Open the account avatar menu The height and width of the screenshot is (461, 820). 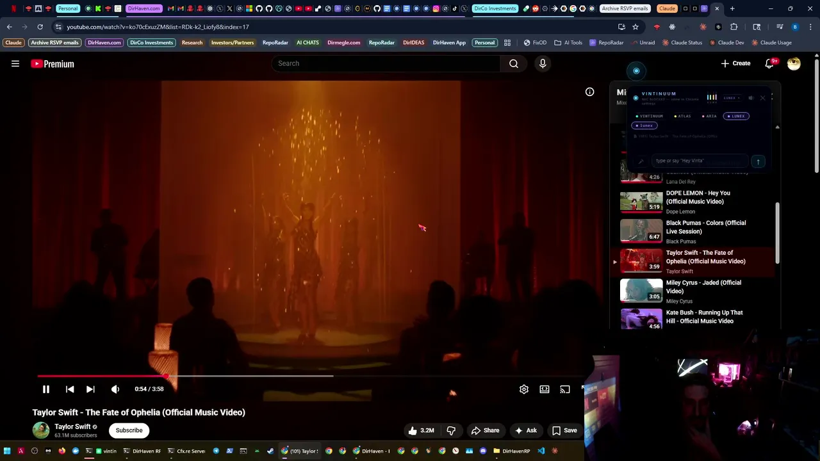click(x=794, y=63)
